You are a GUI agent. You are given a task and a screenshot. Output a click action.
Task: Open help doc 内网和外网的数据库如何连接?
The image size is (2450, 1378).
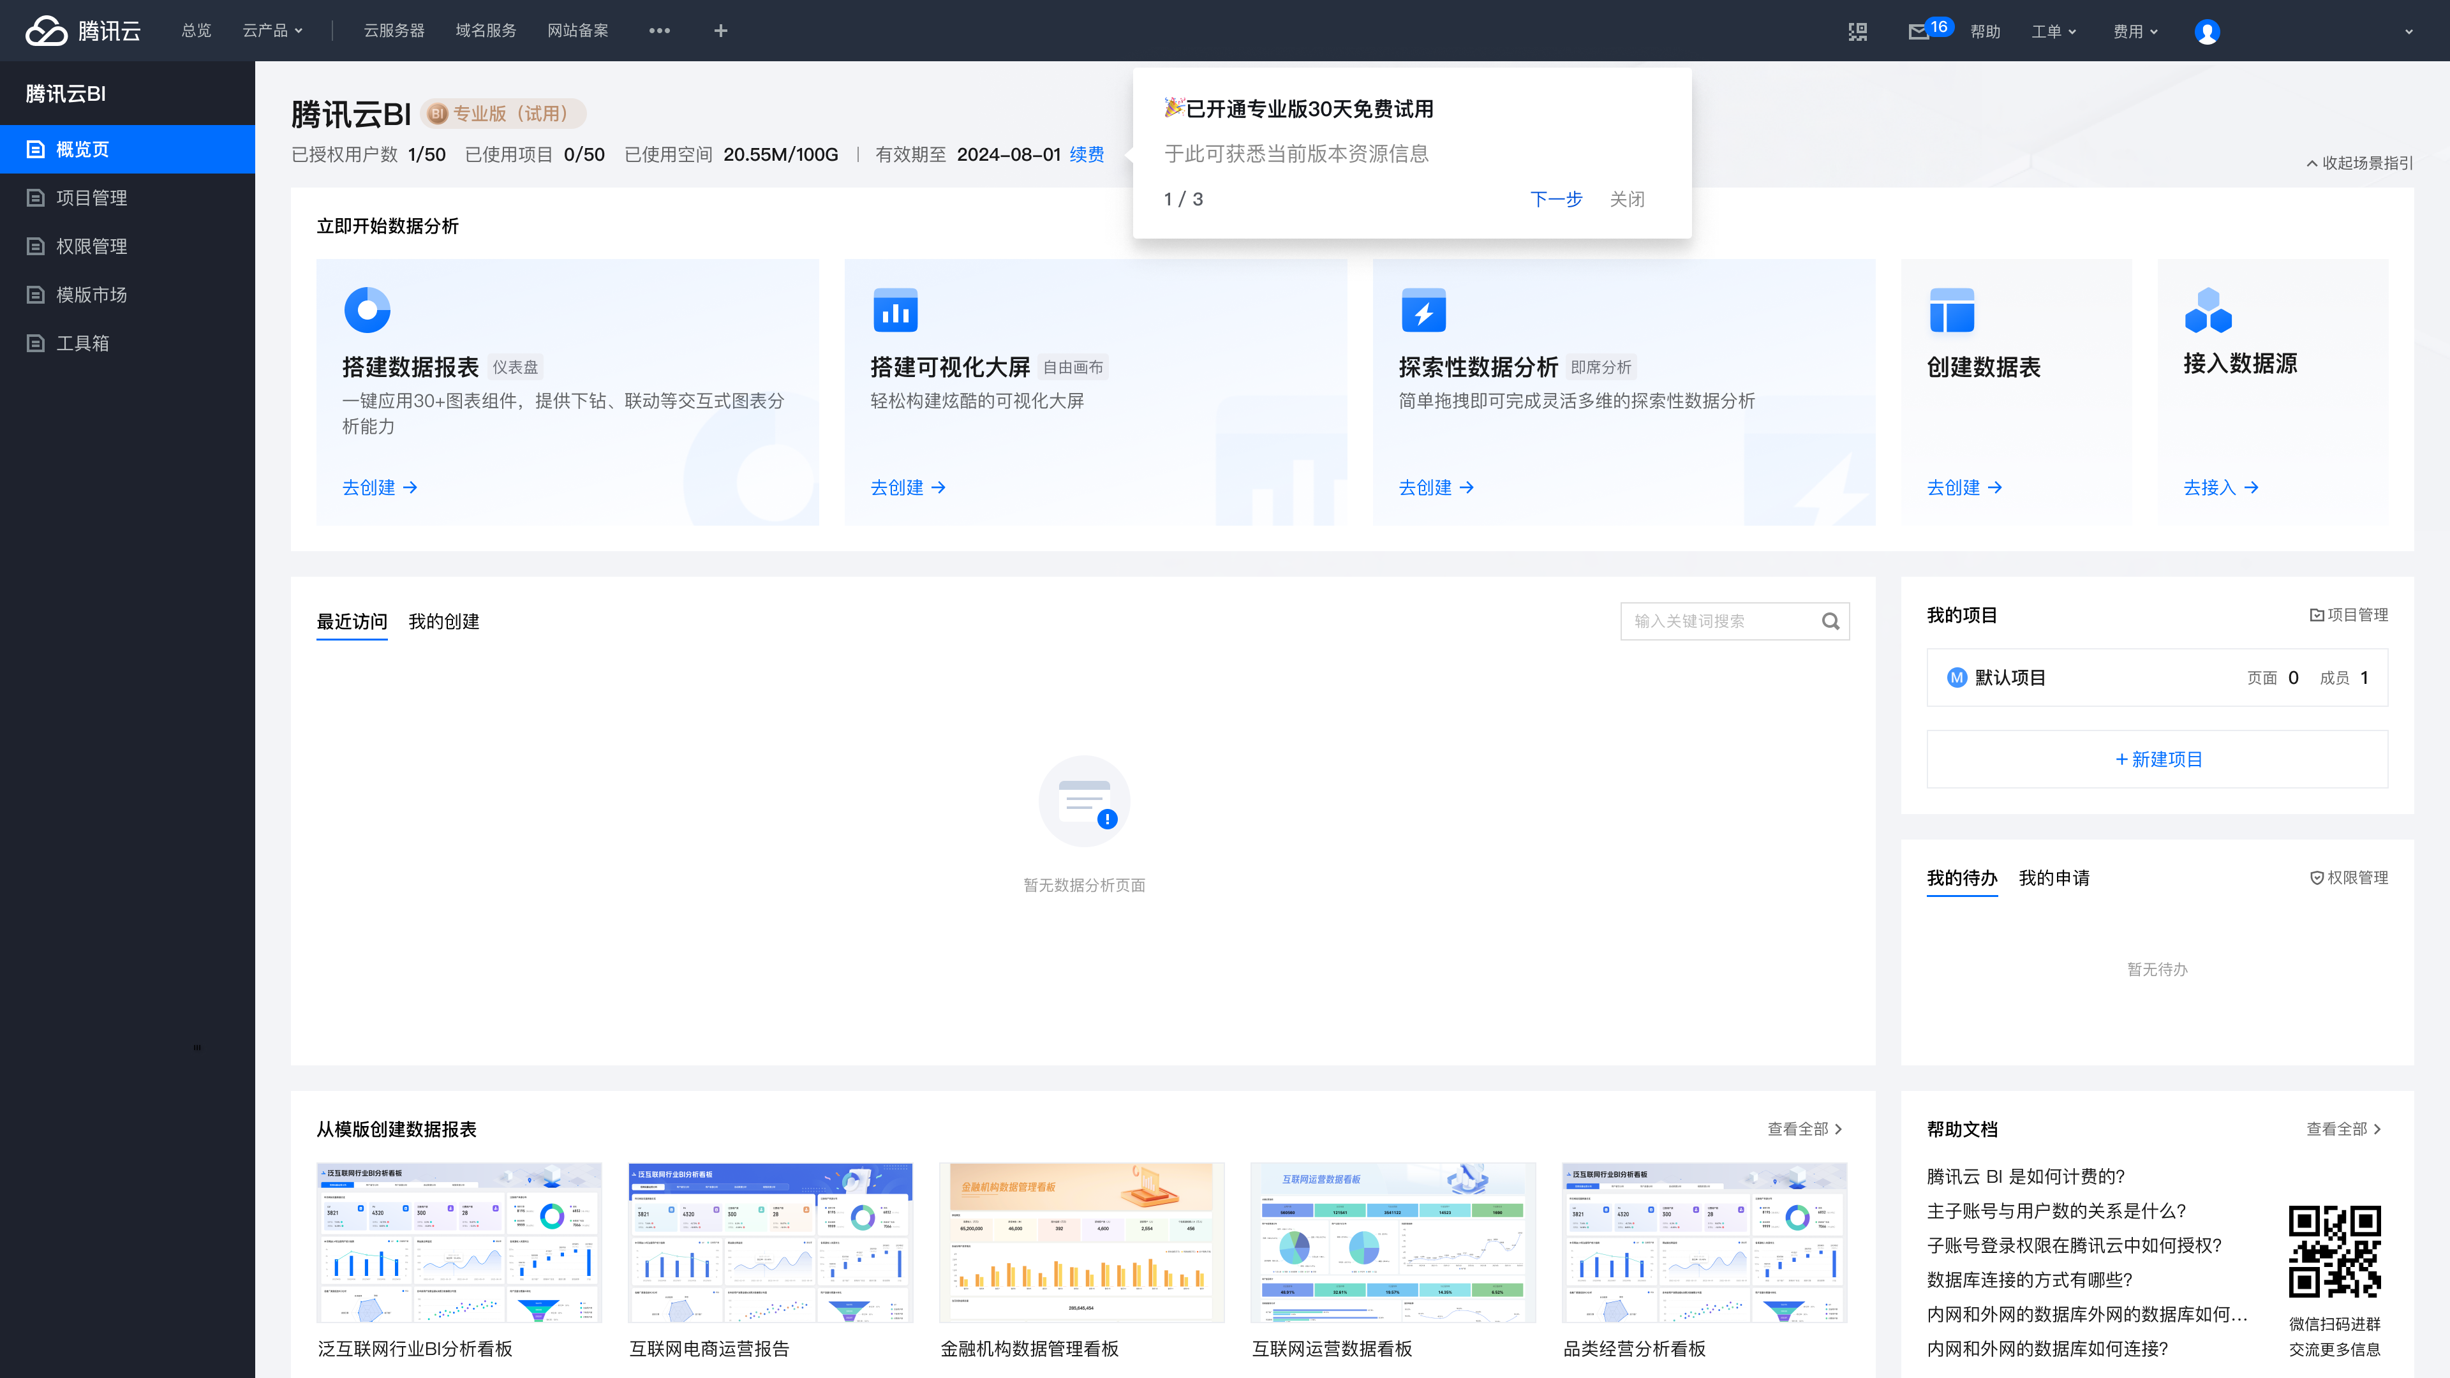tap(2047, 1349)
